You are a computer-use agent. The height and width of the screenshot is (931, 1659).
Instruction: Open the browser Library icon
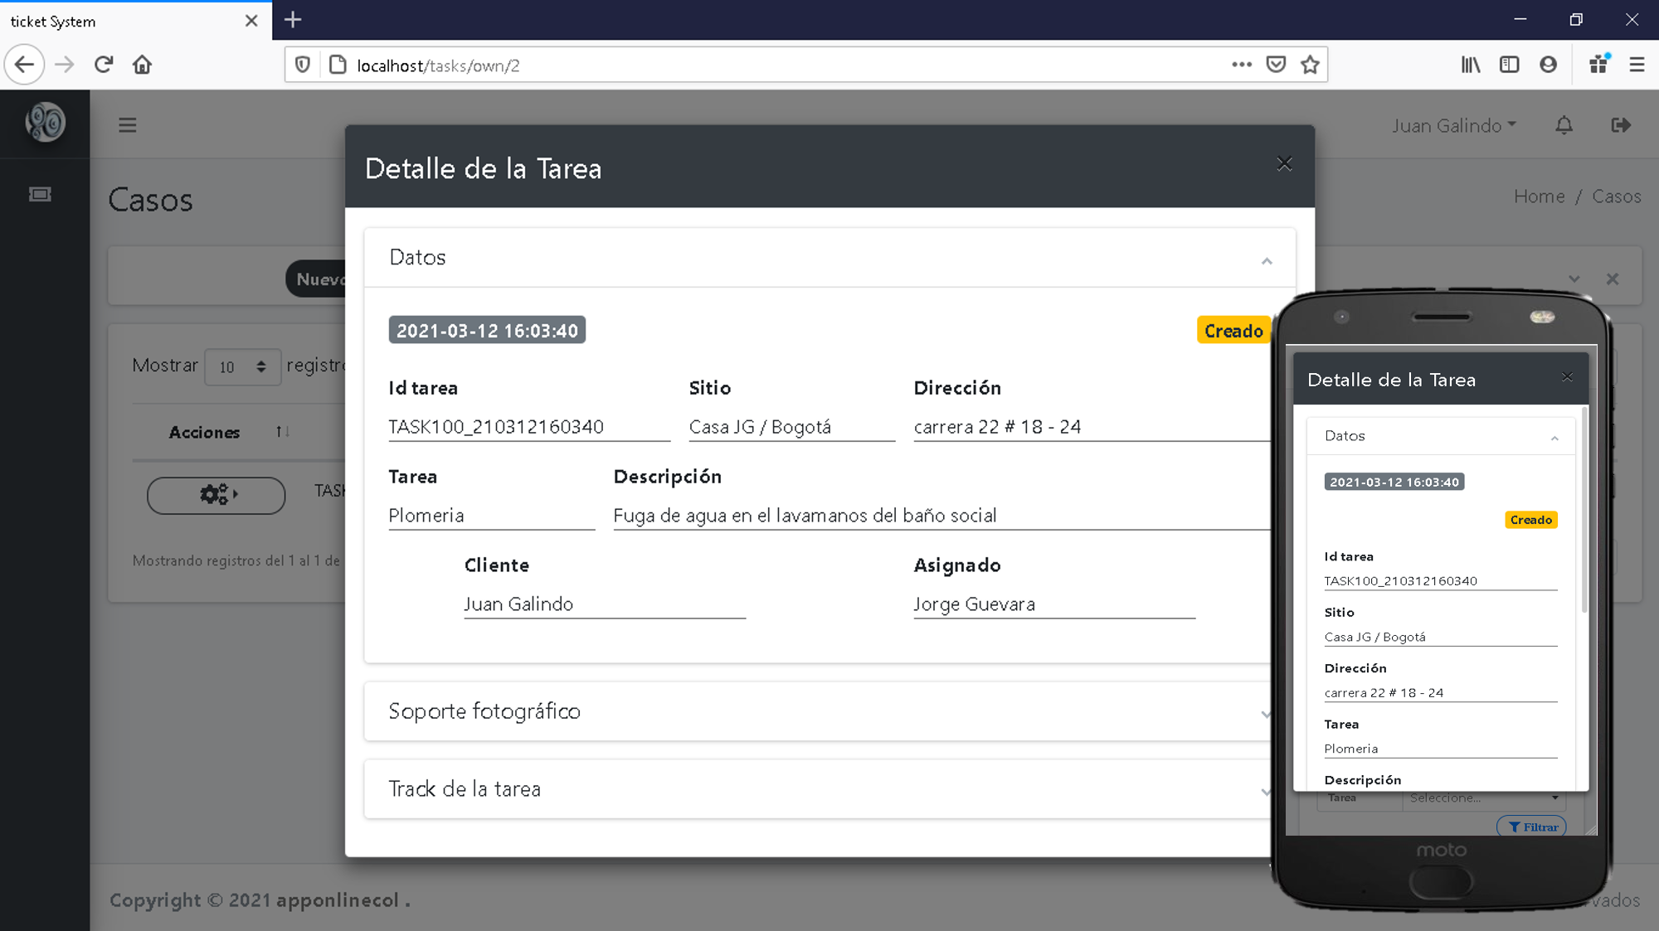tap(1471, 65)
